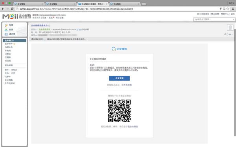The width and height of the screenshot is (236, 147).
Task: Click the 收信 receive mail icon
Action: pos(6,30)
